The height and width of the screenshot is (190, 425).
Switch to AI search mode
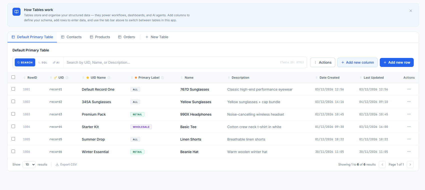56,62
